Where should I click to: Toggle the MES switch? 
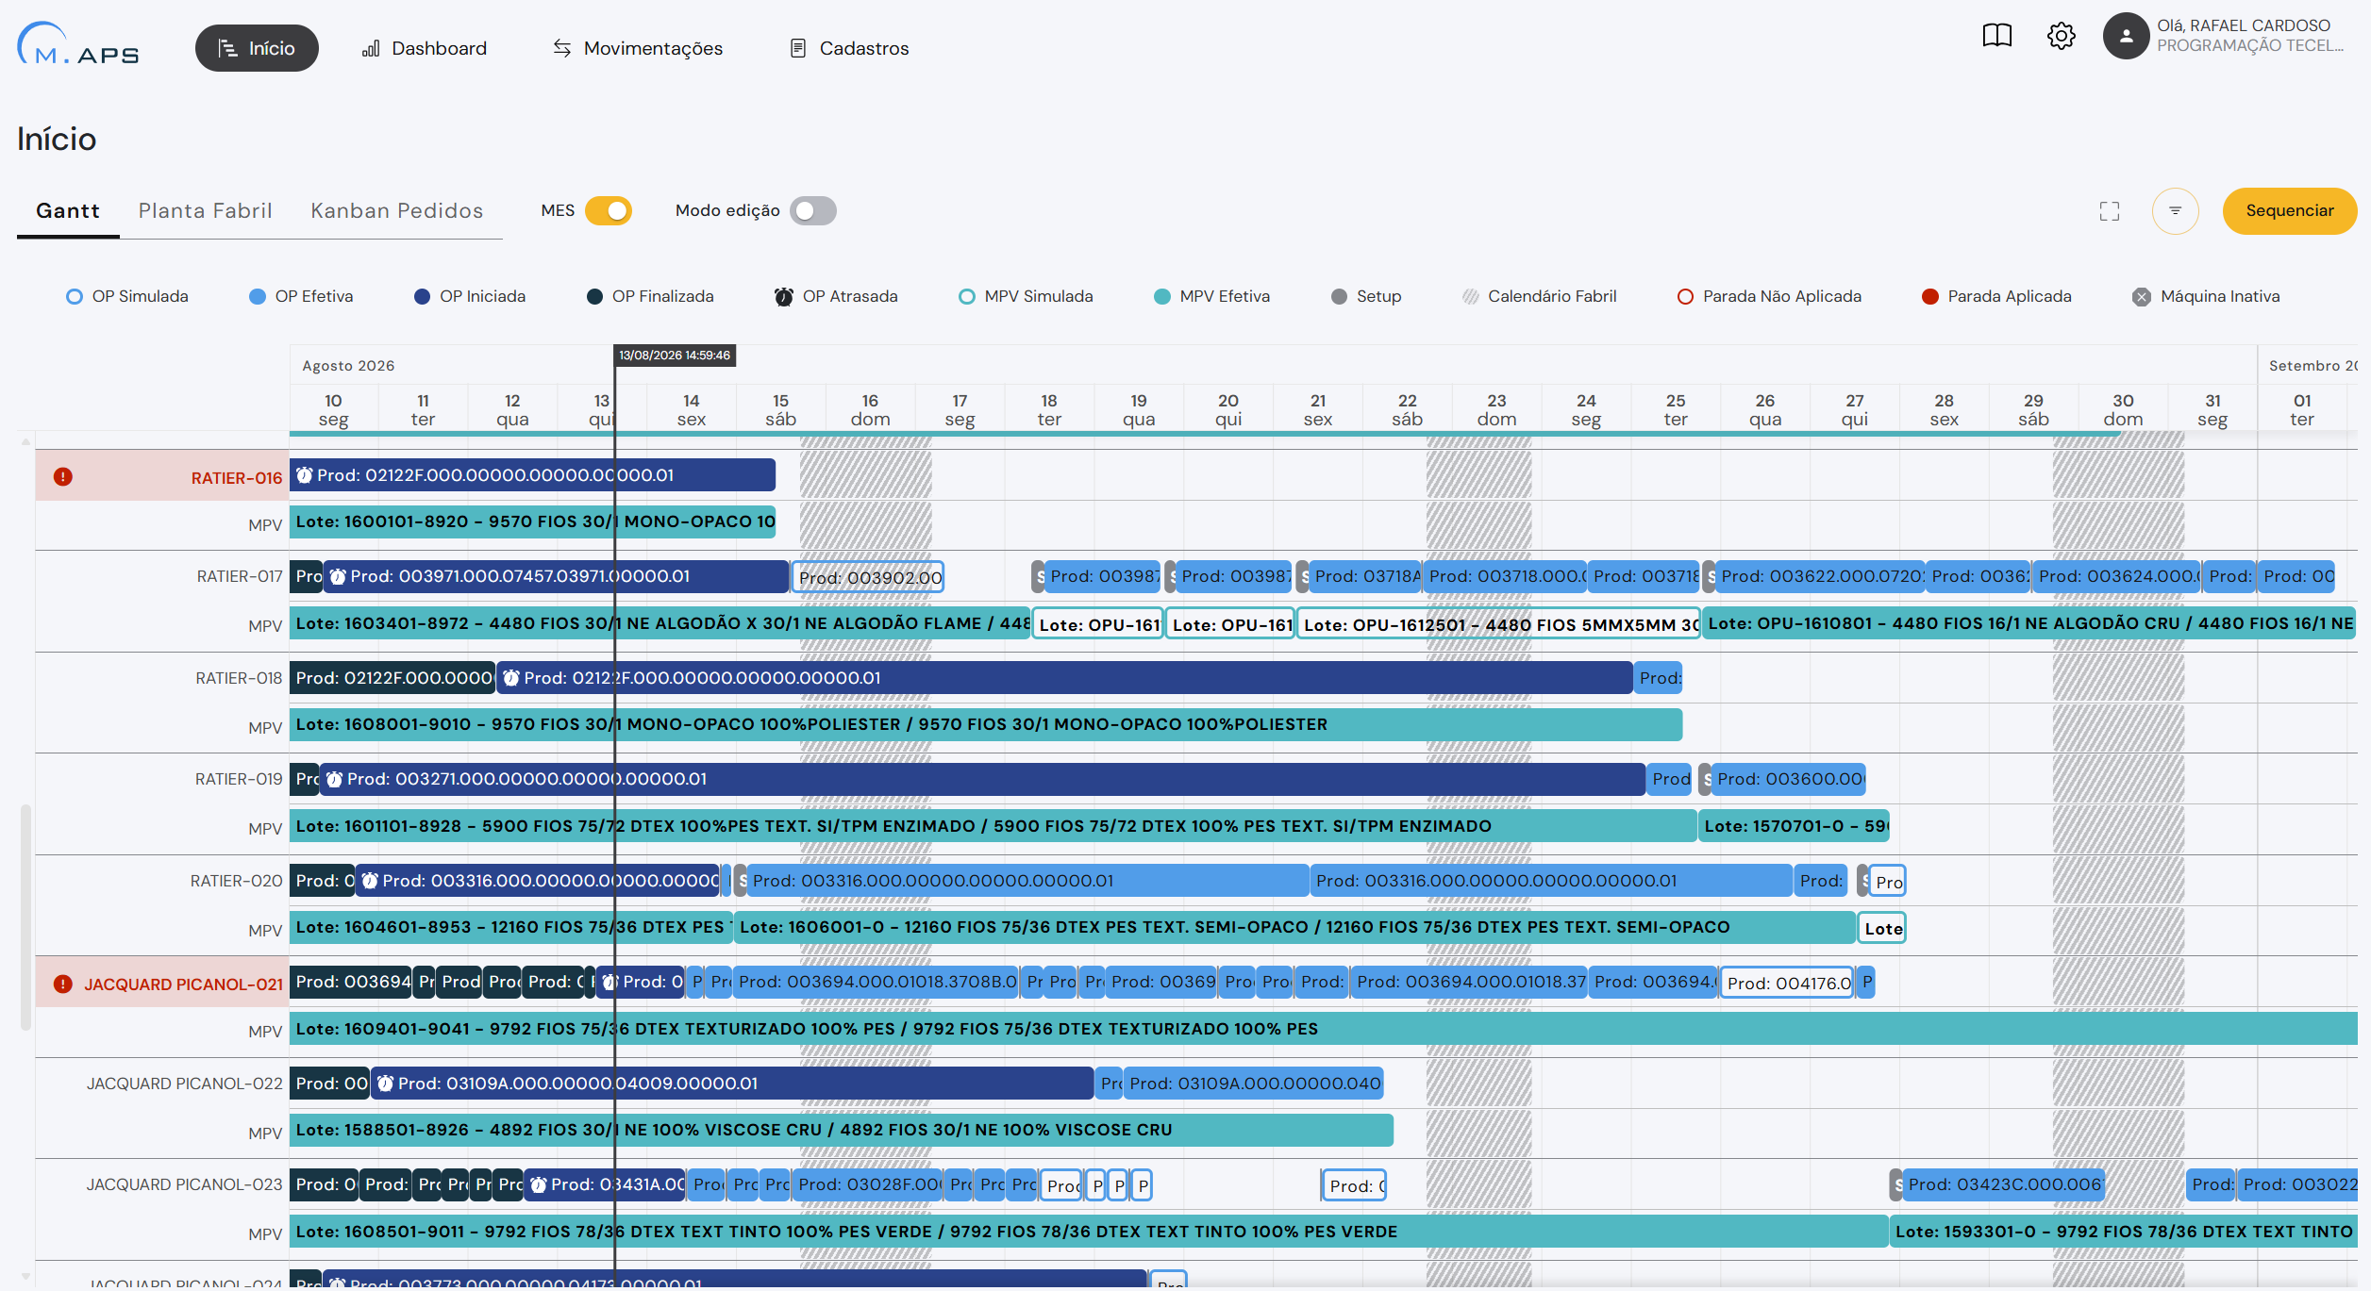click(x=609, y=211)
